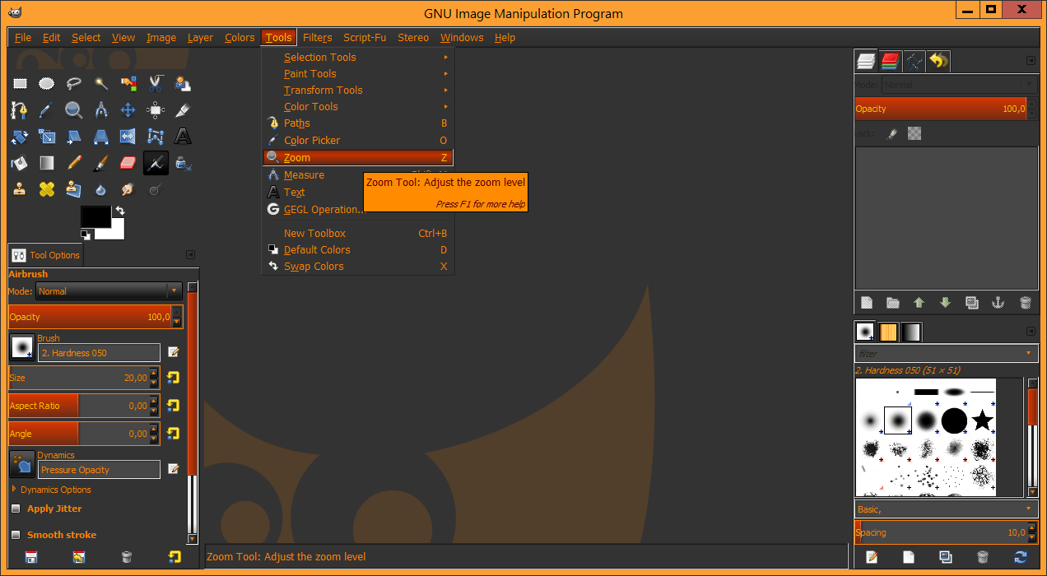Select the Move tool
The image size is (1047, 576).
click(128, 110)
